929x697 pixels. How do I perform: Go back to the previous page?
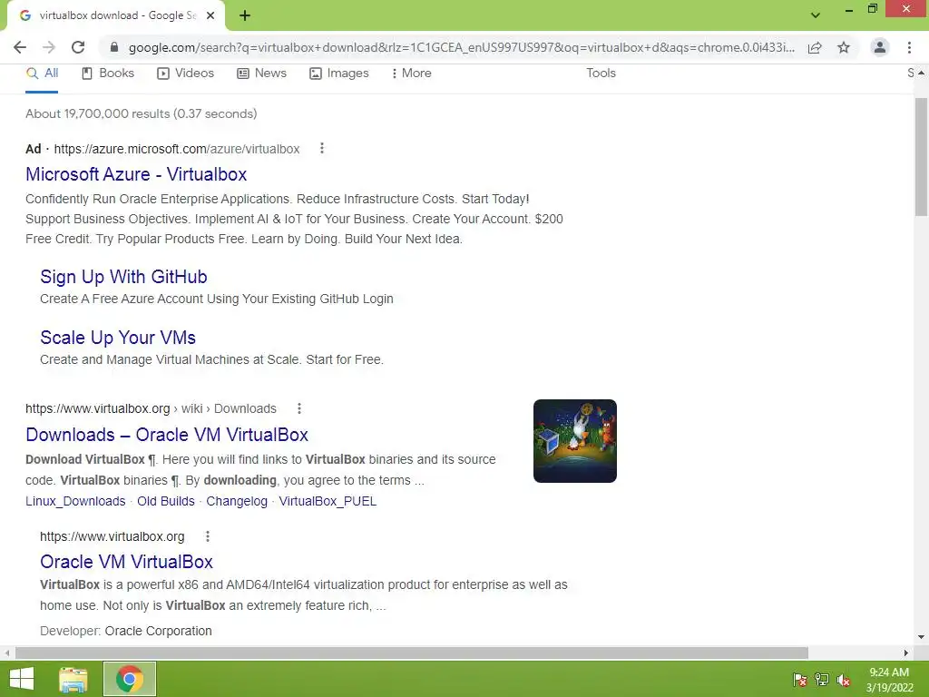[x=20, y=47]
